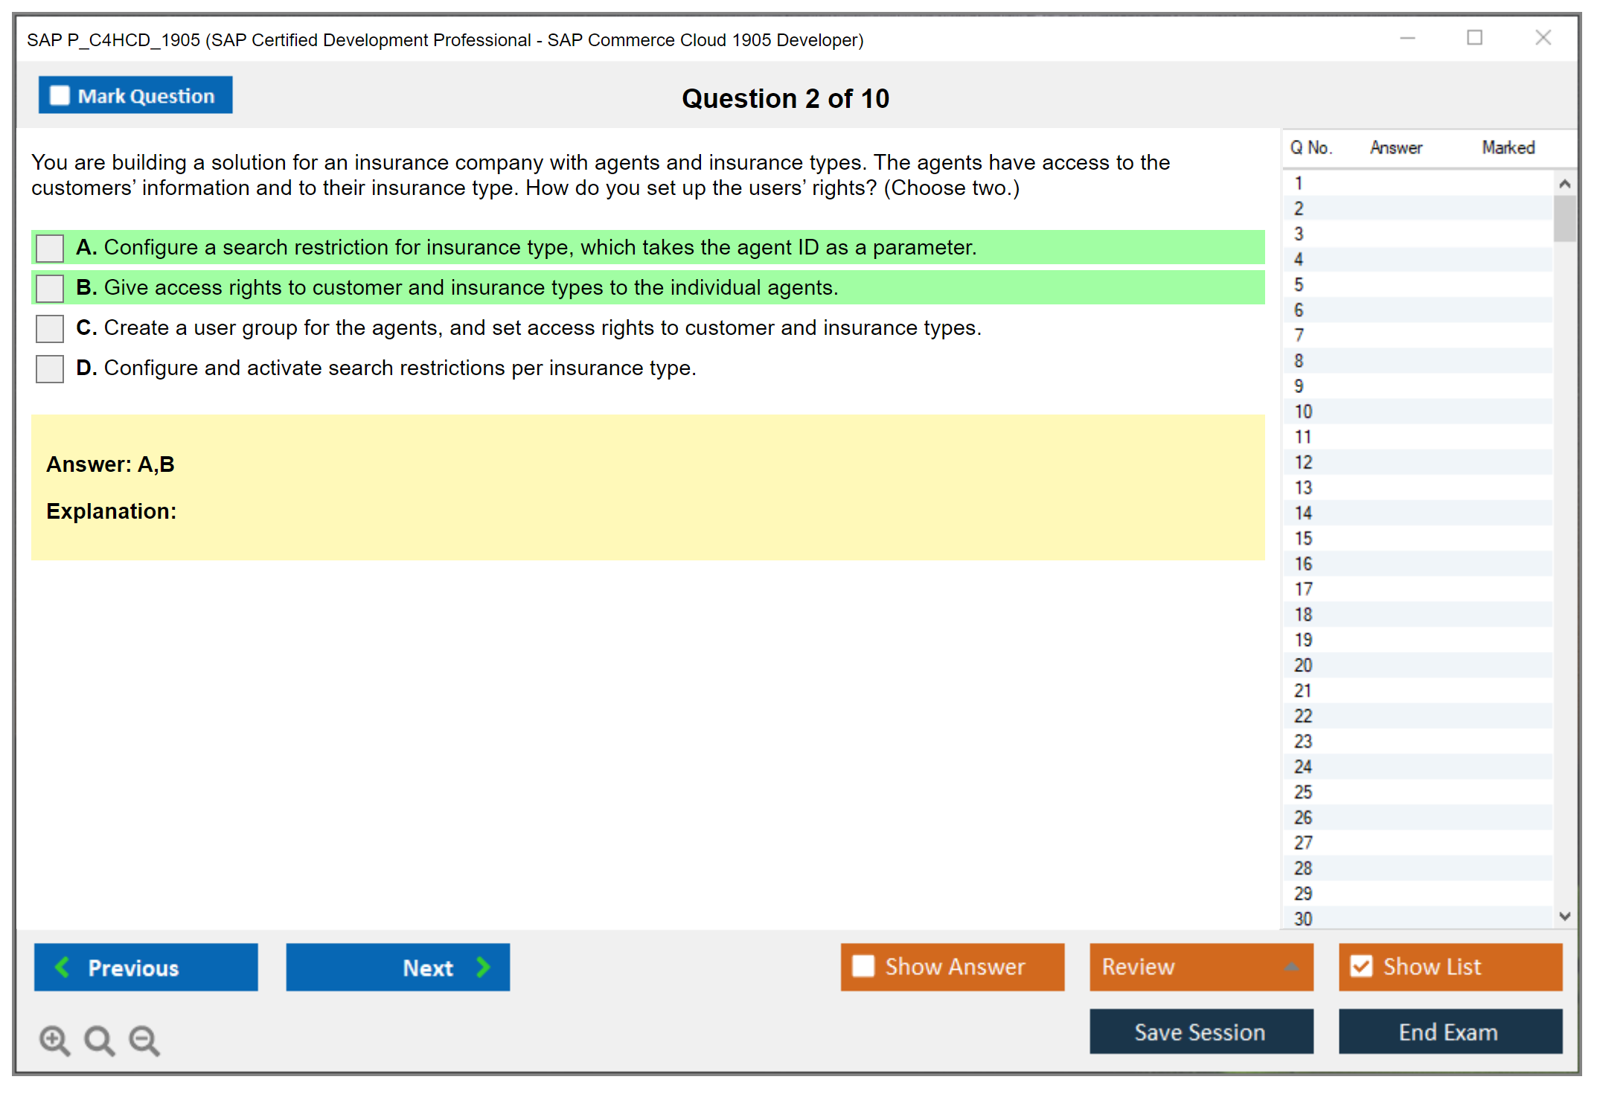Toggle the Show Answer checkbox
1600x1094 pixels.
pos(863,966)
